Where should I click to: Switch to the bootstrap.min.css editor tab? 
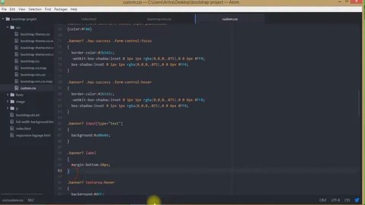pyautogui.click(x=160, y=19)
